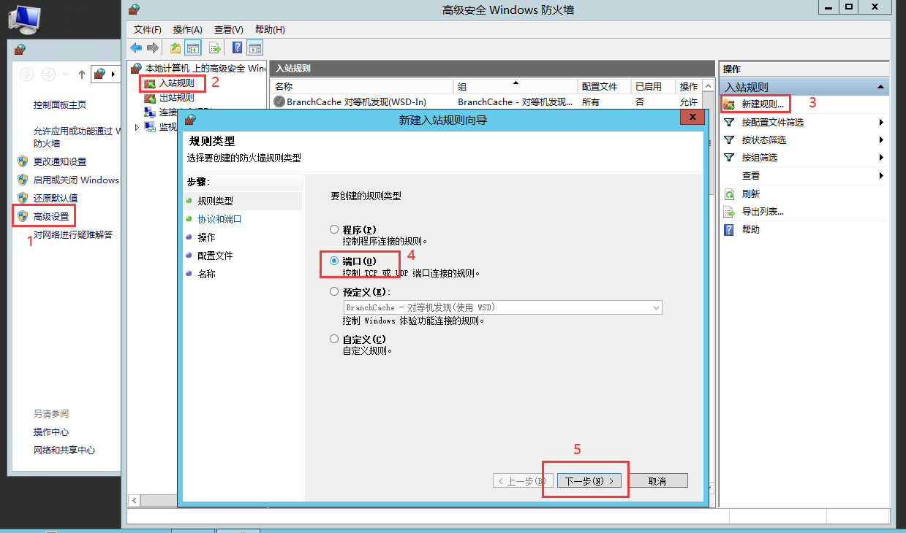Select the 预定义(E) radio button

[x=334, y=292]
